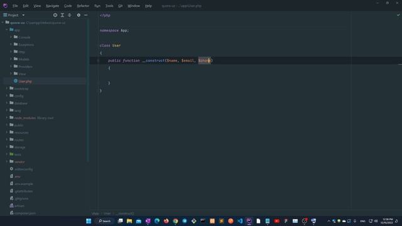Click the locate-file target icon in Project panel
This screenshot has height=226, width=402.
(55, 15)
